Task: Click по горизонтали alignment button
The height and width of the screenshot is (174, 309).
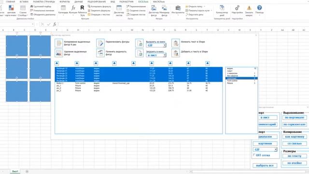Action: (295, 125)
